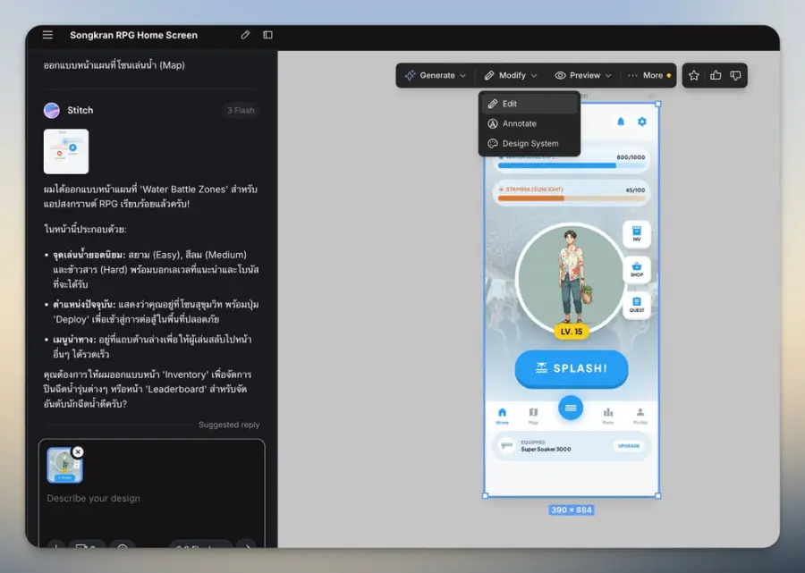The height and width of the screenshot is (573, 805).
Task: Click the SHOP basket icon
Action: pyautogui.click(x=637, y=269)
